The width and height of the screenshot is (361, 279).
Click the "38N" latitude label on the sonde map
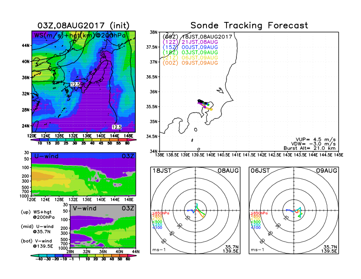153,32
